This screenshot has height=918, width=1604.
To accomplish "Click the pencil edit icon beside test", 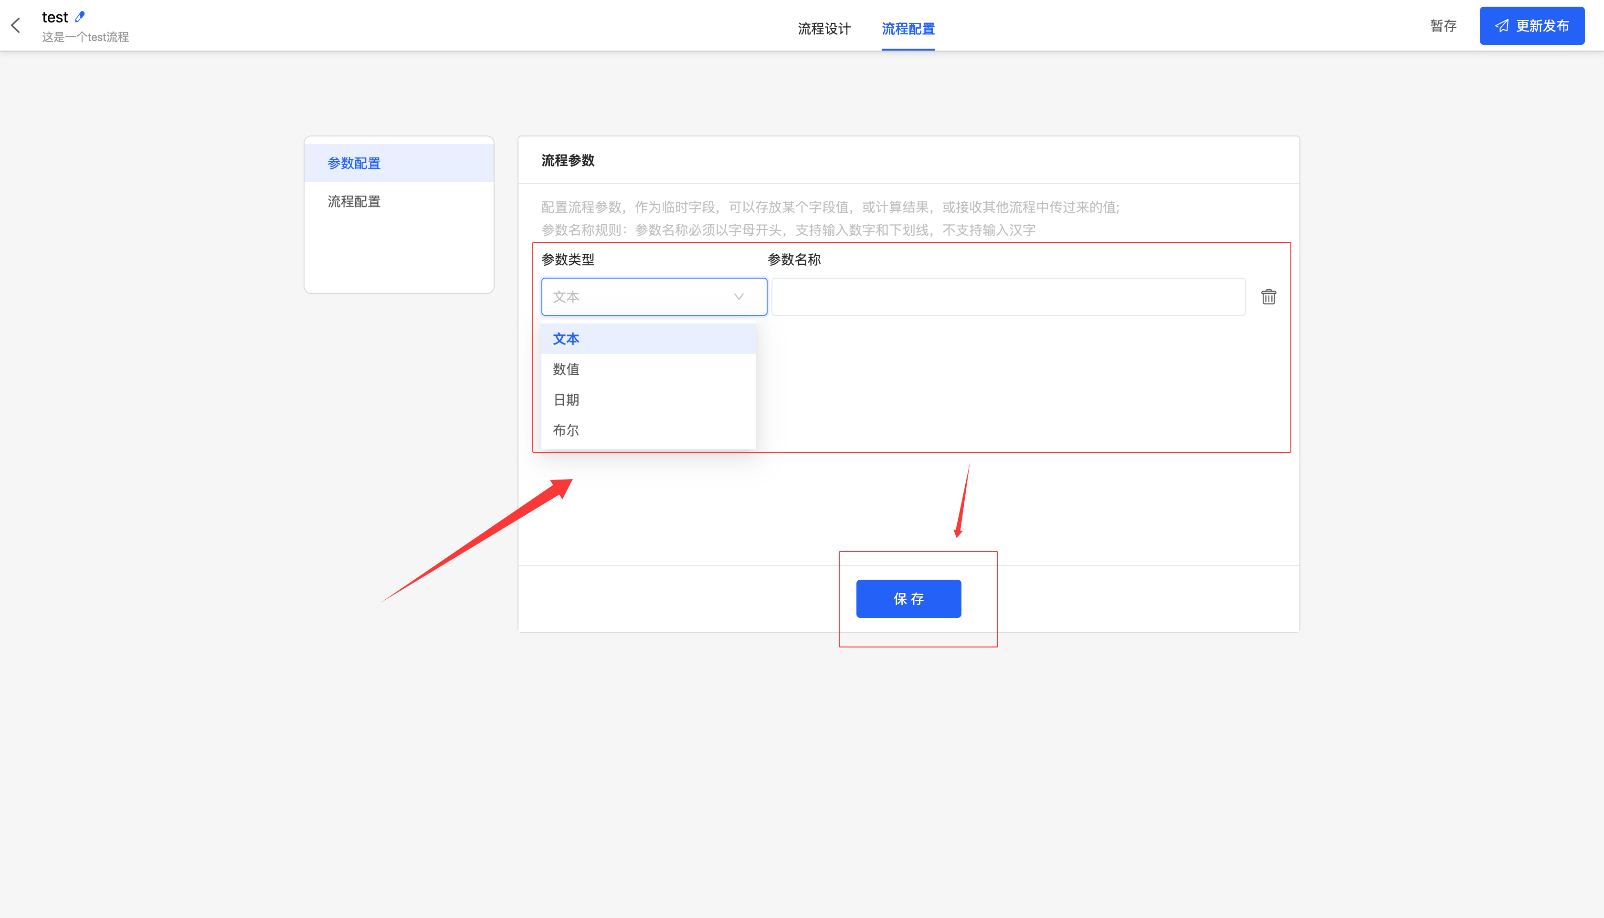I will (79, 16).
